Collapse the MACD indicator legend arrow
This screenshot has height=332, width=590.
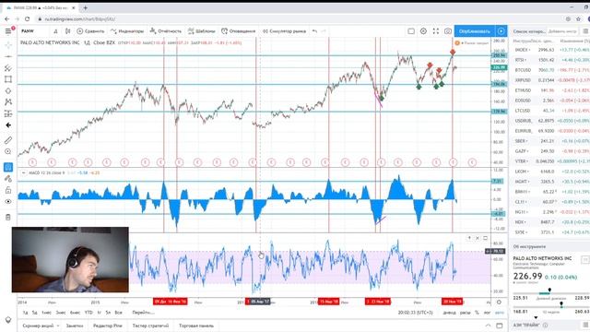23,172
